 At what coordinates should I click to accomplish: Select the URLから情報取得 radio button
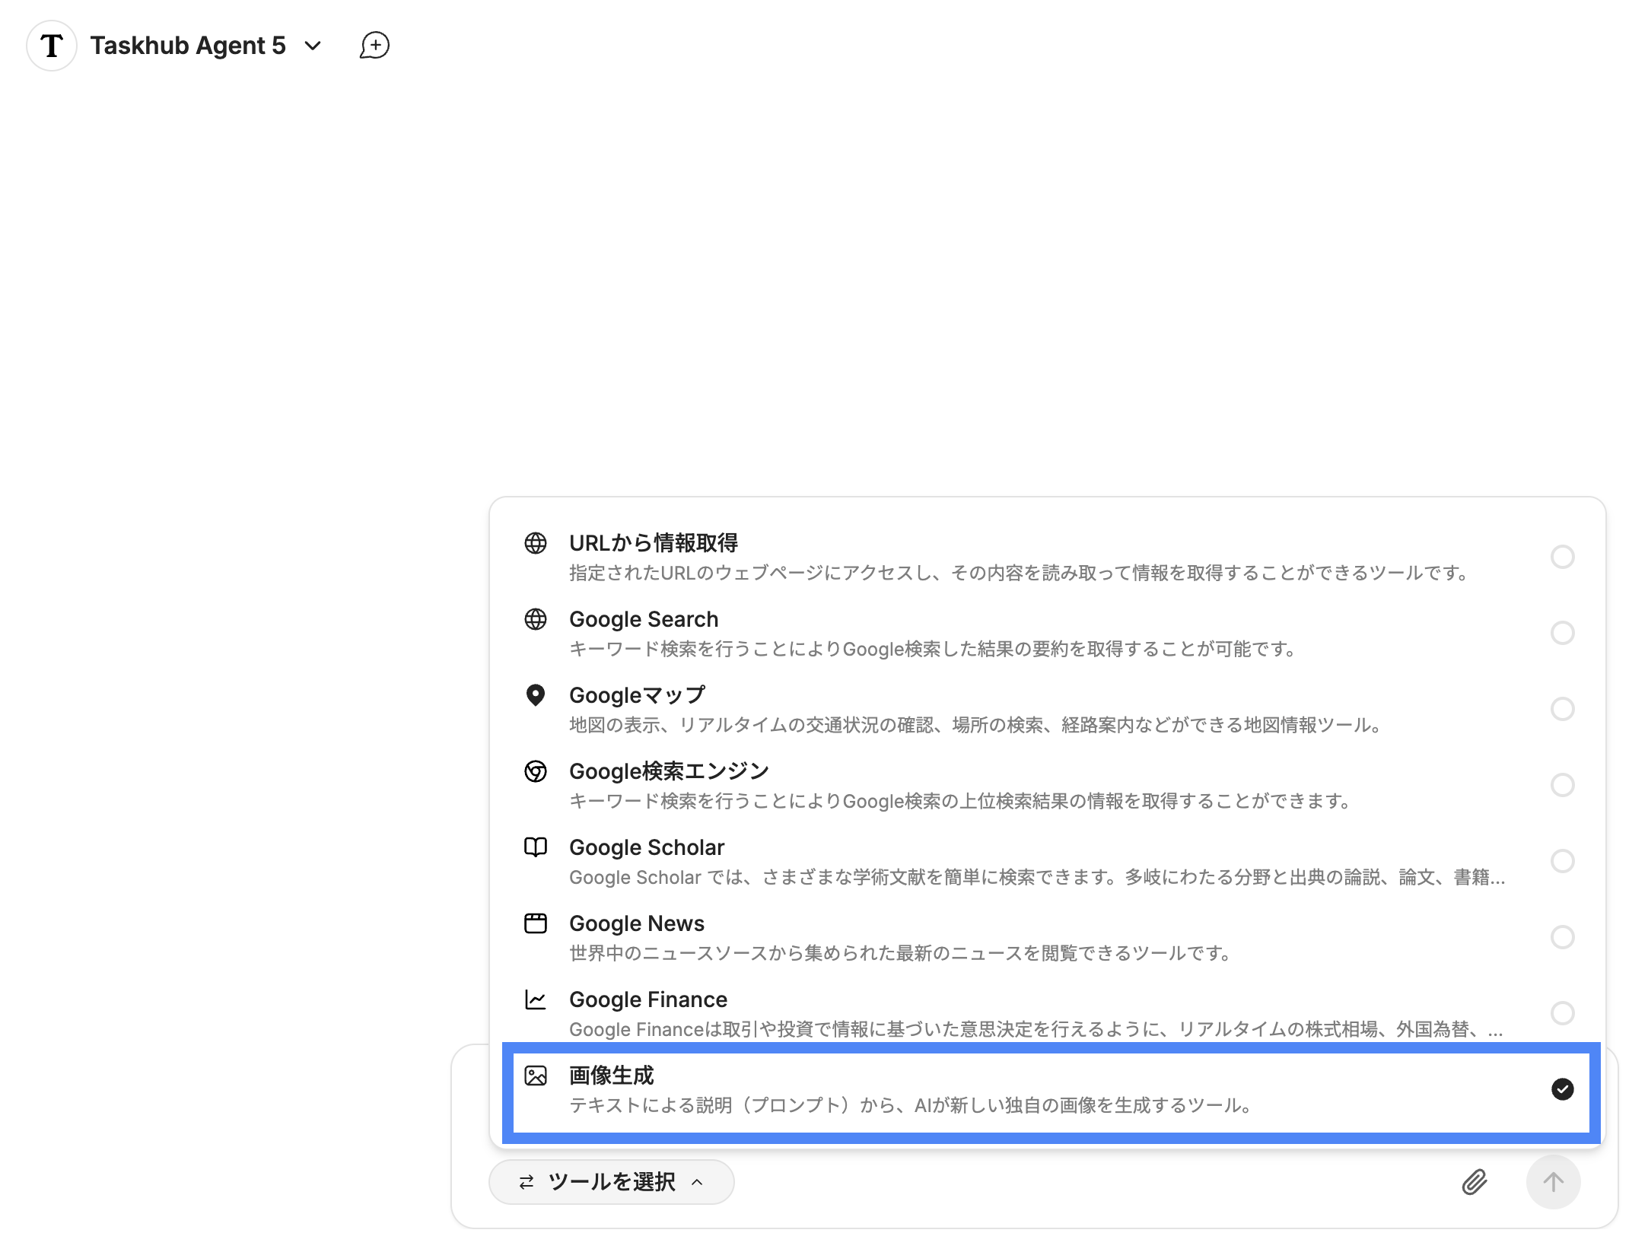pyautogui.click(x=1562, y=557)
